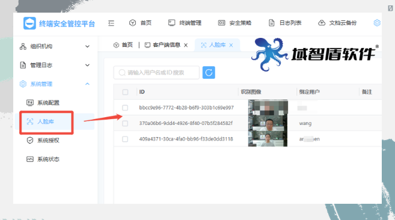Collapse the 系统管理 chevron
Viewport: 395px width, 220px height.
(x=87, y=84)
